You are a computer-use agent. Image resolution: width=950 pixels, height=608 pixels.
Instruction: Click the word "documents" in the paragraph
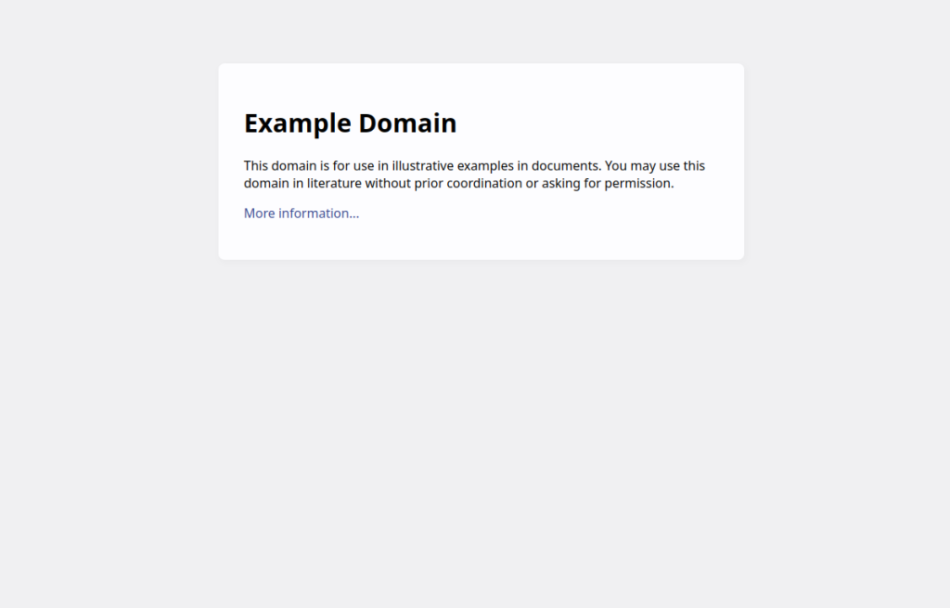click(566, 166)
